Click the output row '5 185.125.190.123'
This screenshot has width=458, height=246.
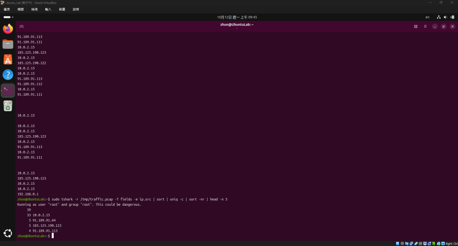tap(45, 225)
